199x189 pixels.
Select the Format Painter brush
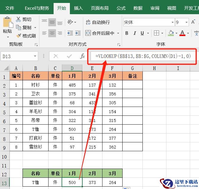coord(19,36)
